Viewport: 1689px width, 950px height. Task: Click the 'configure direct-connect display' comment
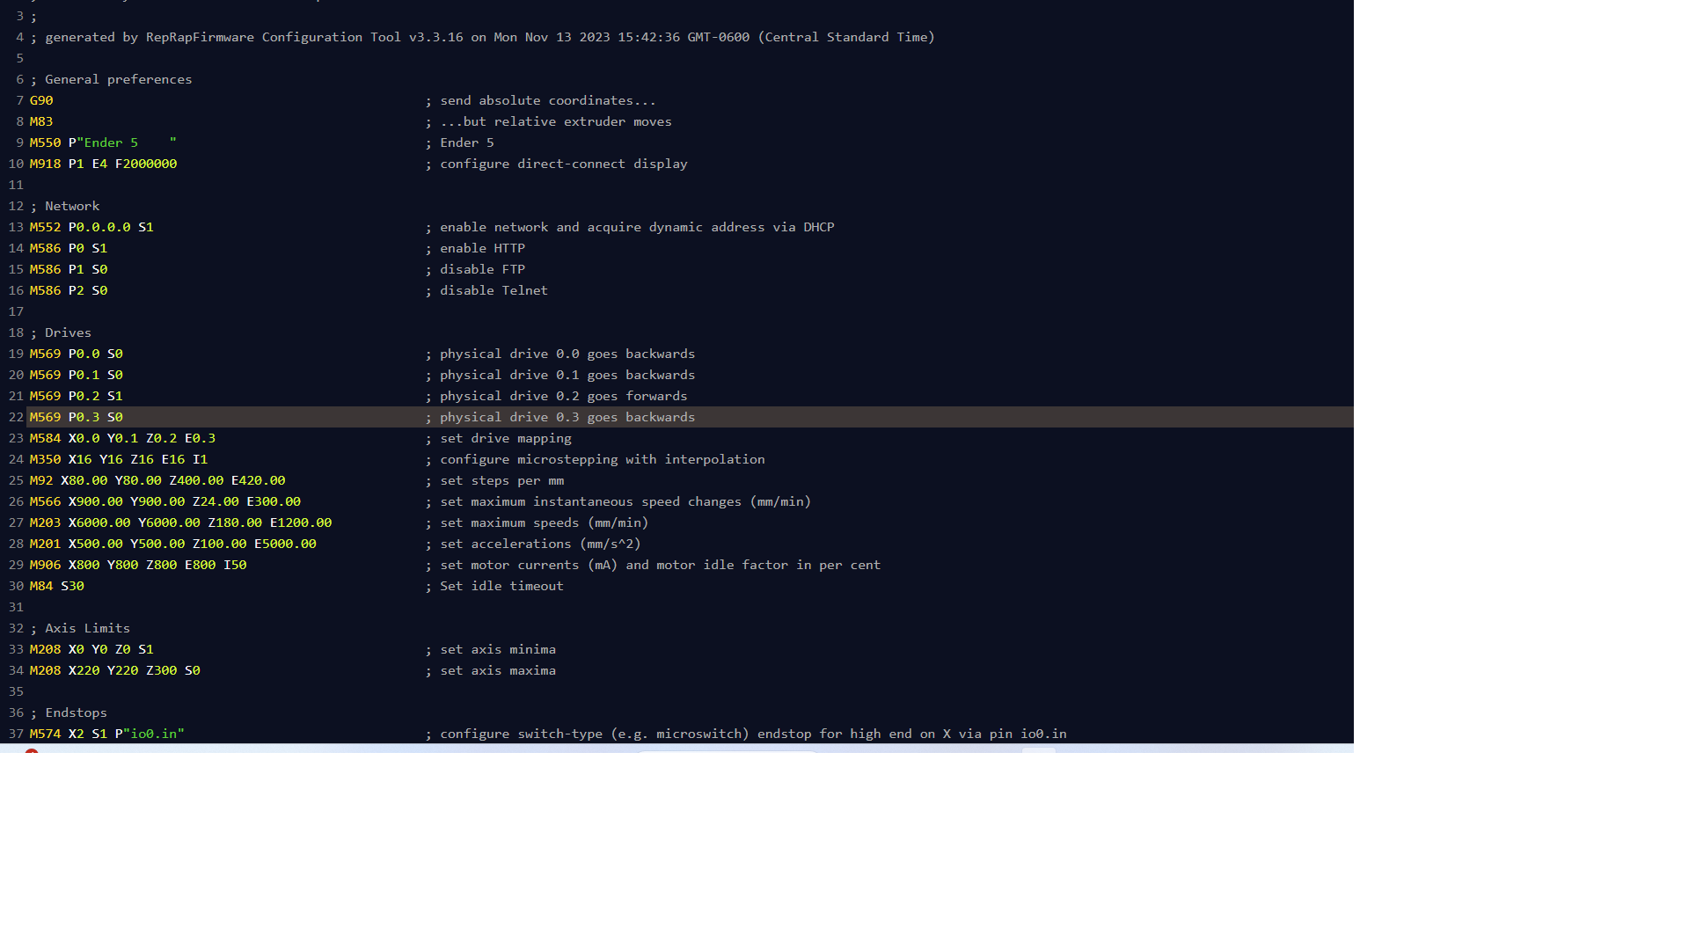coord(557,164)
